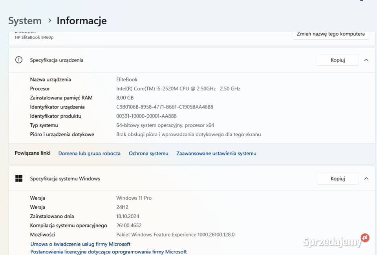Screen dimensions: 377x255
Task: Click the Windows logo icon
Action: [18, 179]
